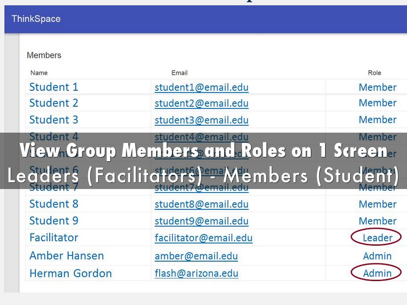Click the ThinkSpace logo in header
This screenshot has width=407, height=305.
coord(36,19)
